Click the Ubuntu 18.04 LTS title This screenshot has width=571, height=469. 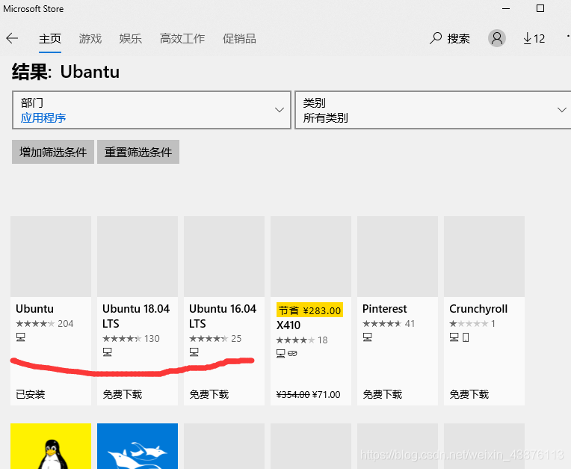[x=136, y=316]
